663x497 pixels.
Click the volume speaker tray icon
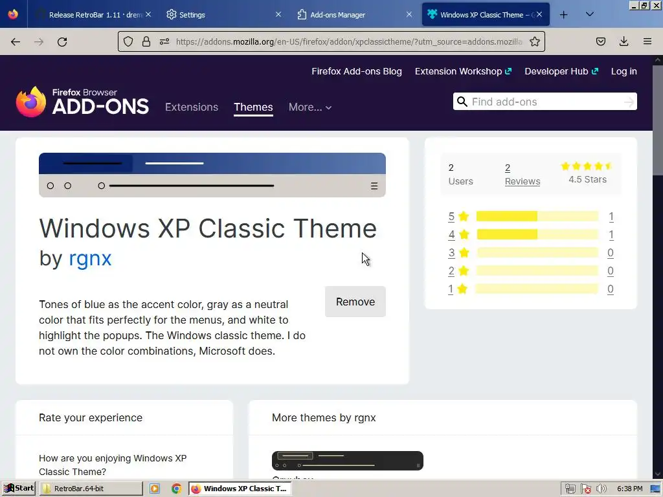point(601,489)
